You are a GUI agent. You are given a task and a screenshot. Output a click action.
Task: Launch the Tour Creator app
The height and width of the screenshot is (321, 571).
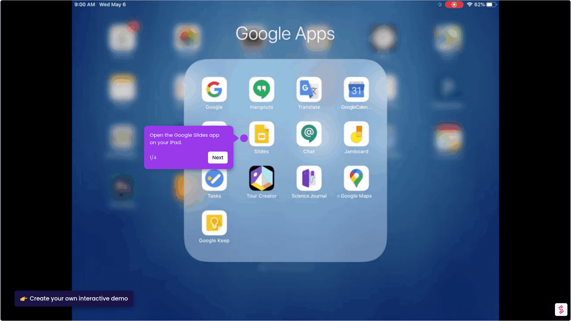[x=261, y=178]
